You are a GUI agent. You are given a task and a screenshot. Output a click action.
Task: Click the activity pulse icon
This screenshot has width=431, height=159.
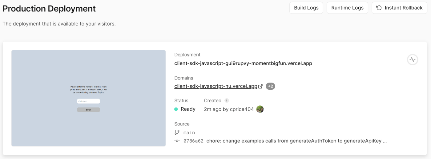(x=413, y=59)
